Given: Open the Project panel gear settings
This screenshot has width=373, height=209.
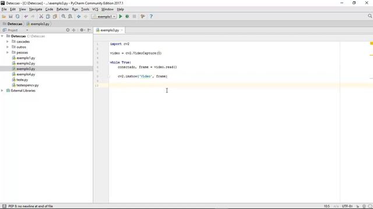Looking at the screenshot, I should coord(82,30).
